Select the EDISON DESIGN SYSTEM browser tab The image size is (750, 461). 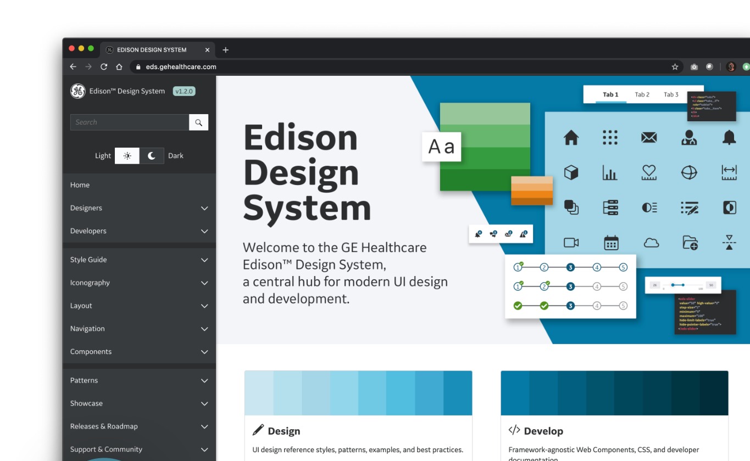pyautogui.click(x=157, y=50)
